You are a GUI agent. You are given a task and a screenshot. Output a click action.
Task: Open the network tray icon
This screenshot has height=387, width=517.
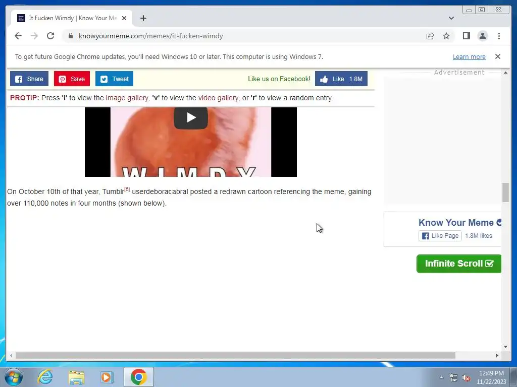pos(454,377)
